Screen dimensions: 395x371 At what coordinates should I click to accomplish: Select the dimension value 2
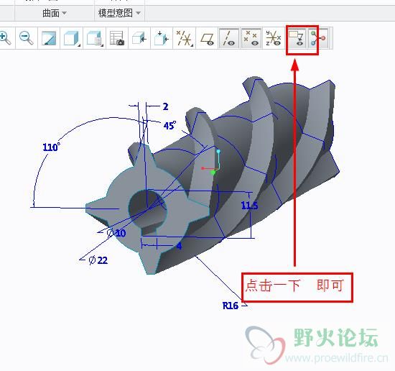coord(165,106)
